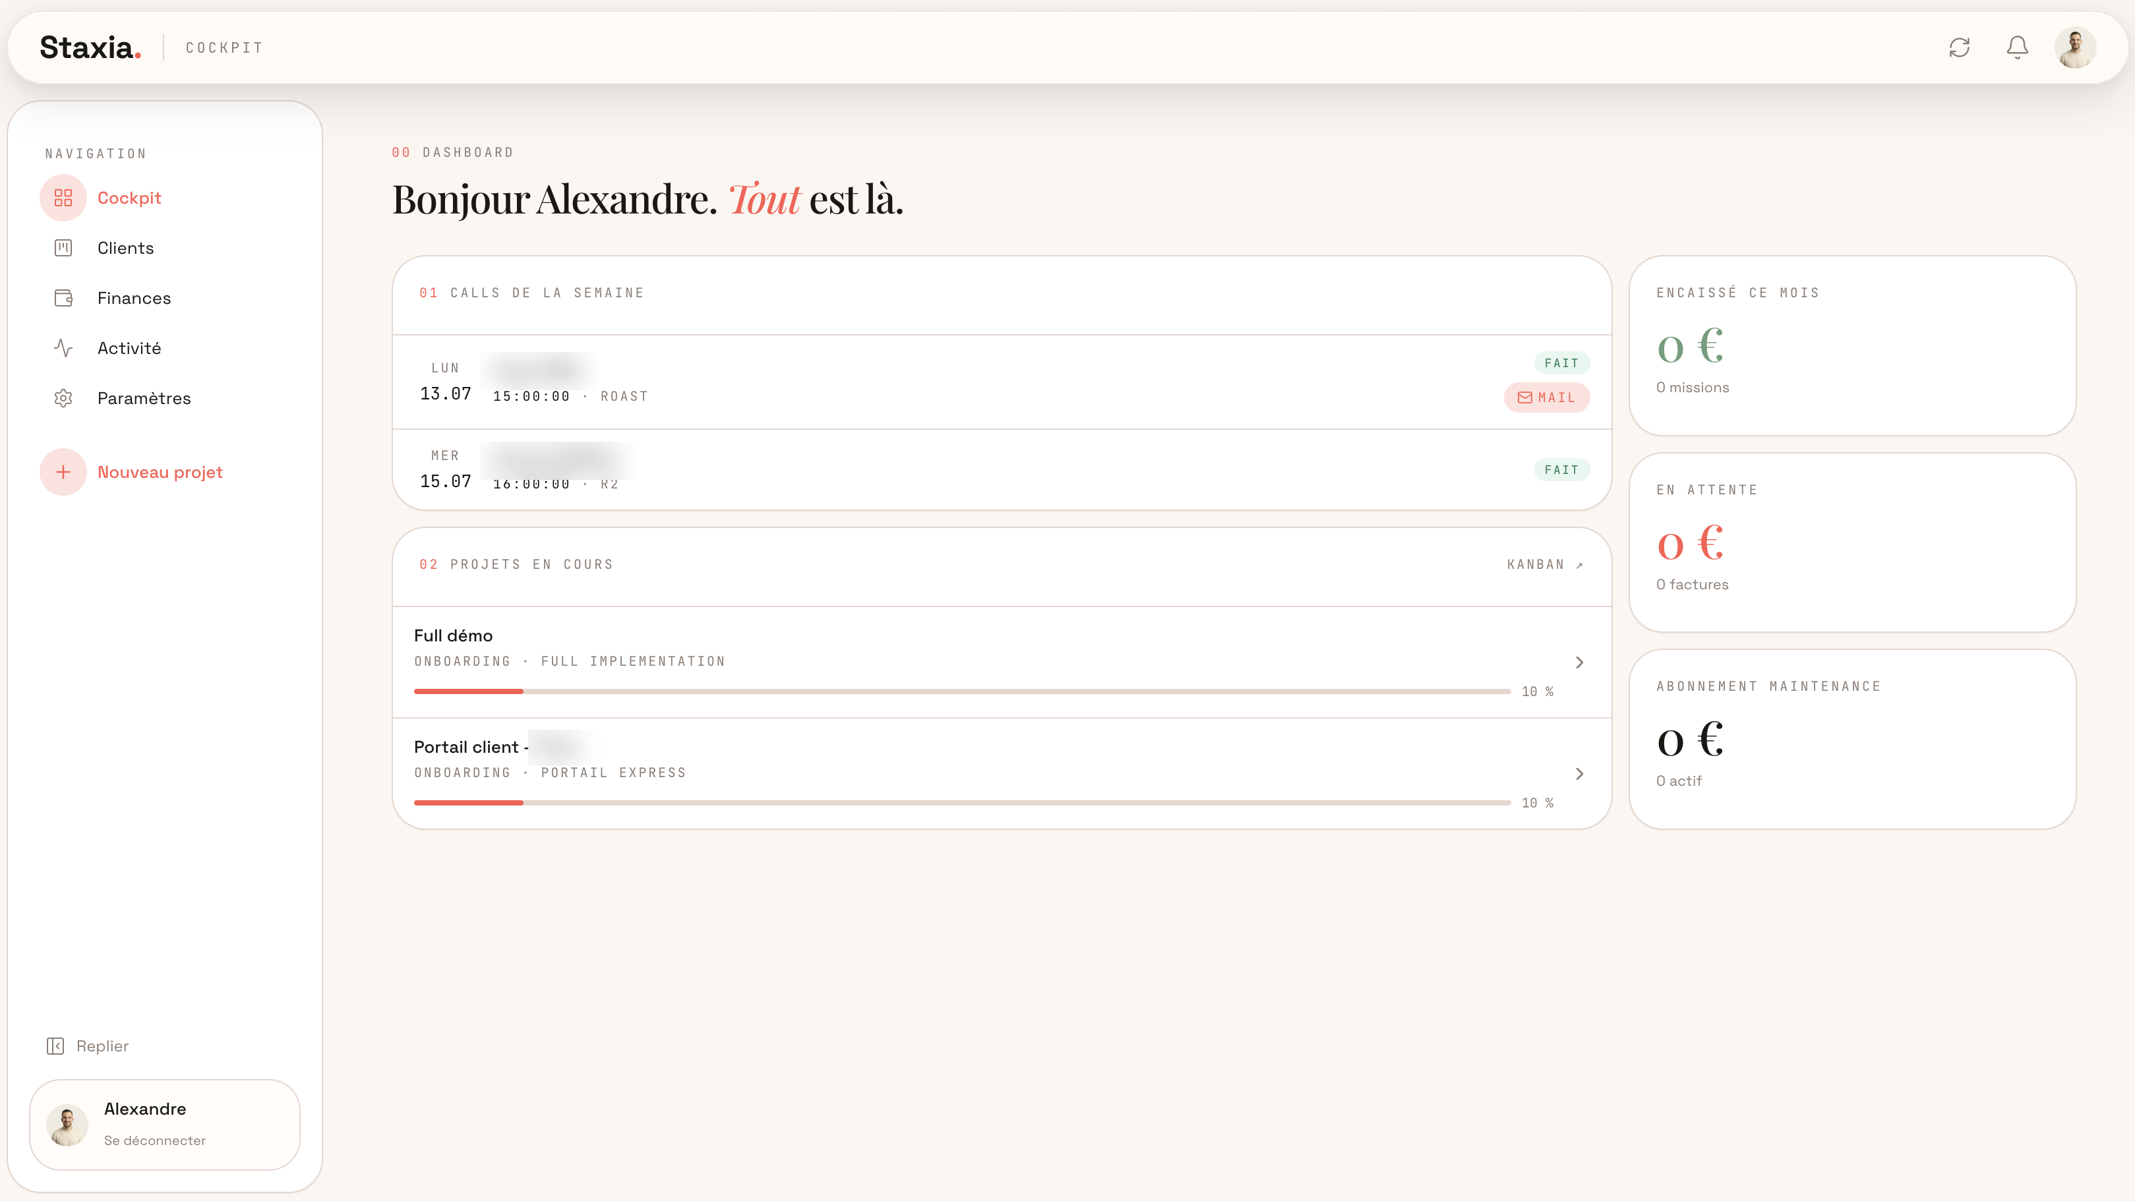
Task: Click Se déconnecter link
Action: [x=154, y=1140]
